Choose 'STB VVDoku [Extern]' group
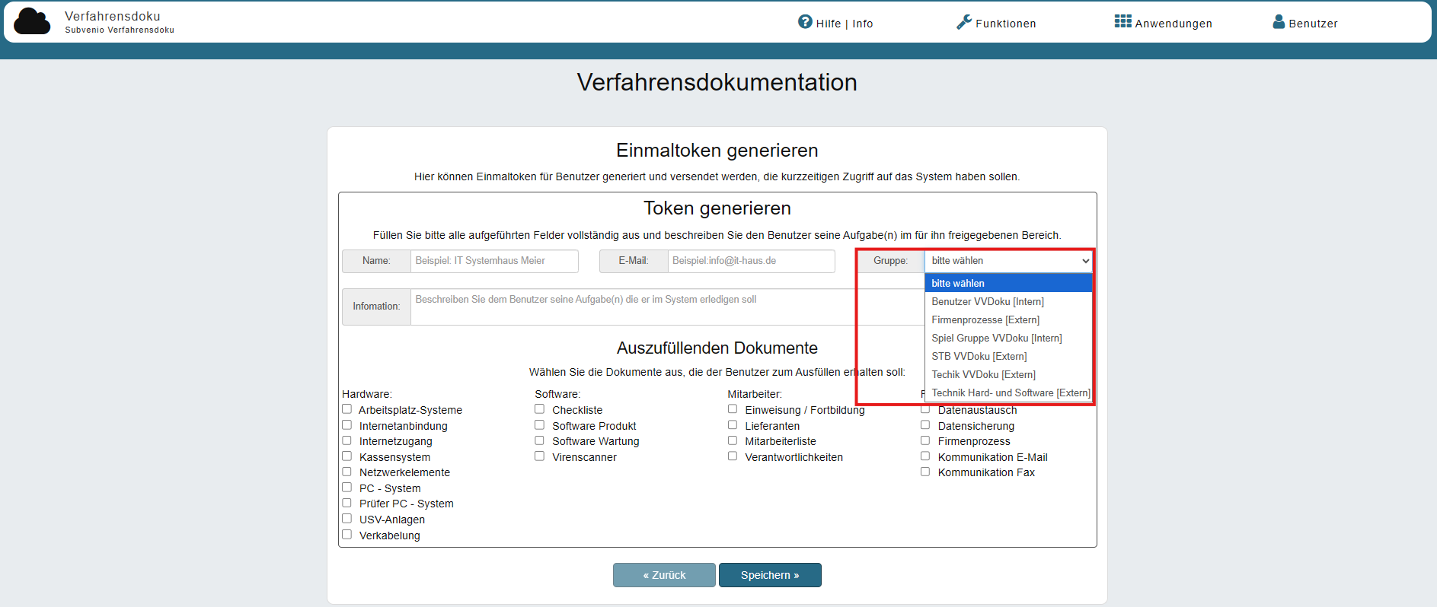This screenshot has height=607, width=1437. (1008, 356)
